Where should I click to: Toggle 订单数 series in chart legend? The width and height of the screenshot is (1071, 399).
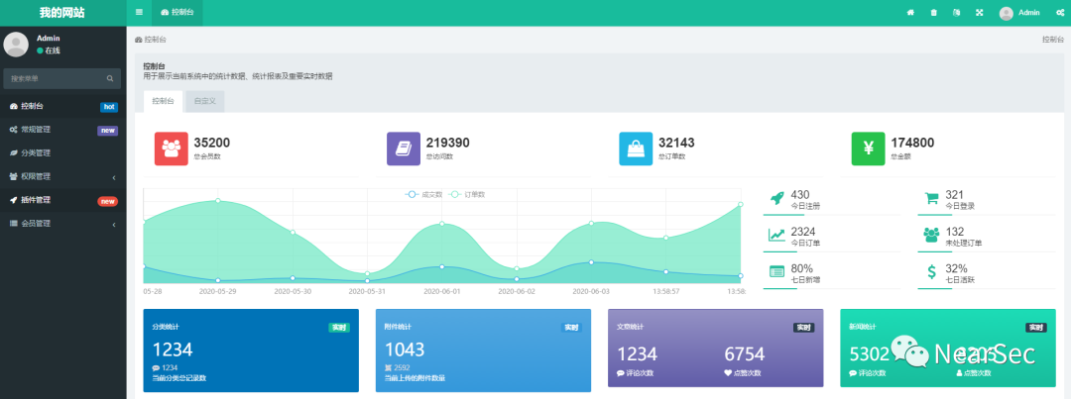point(468,194)
